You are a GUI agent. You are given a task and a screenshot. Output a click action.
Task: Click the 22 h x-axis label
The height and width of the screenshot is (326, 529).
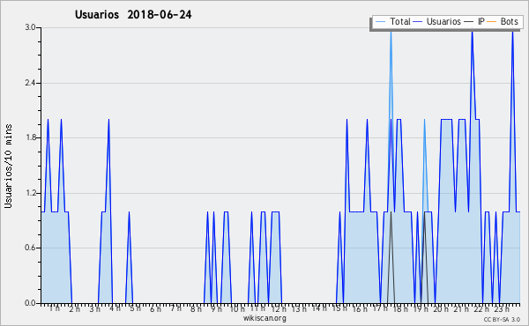pos(481,308)
